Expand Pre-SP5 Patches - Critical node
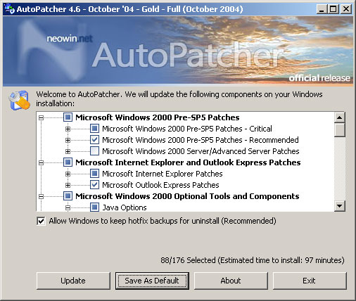The image size is (356, 301). [68, 129]
